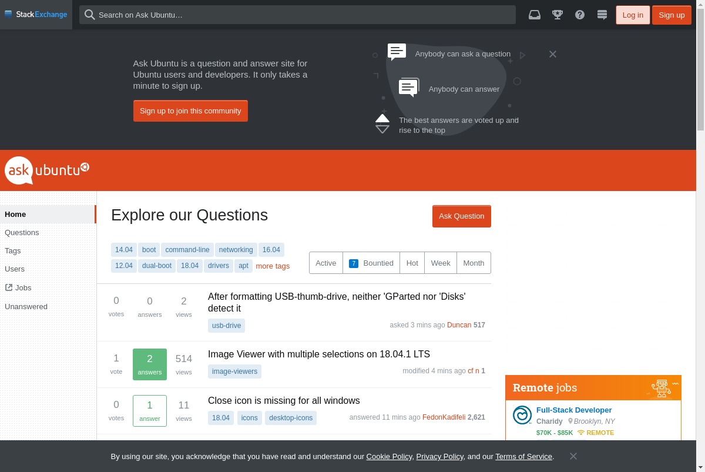Open Unanswered in sidebar
This screenshot has width=705, height=472.
pyautogui.click(x=26, y=306)
